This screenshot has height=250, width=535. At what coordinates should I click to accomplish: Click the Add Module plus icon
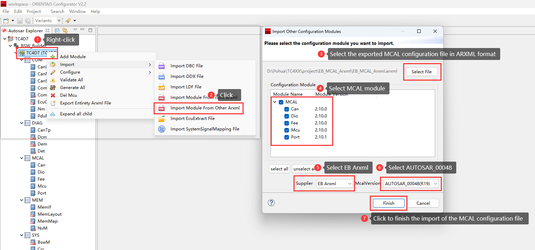(x=53, y=56)
